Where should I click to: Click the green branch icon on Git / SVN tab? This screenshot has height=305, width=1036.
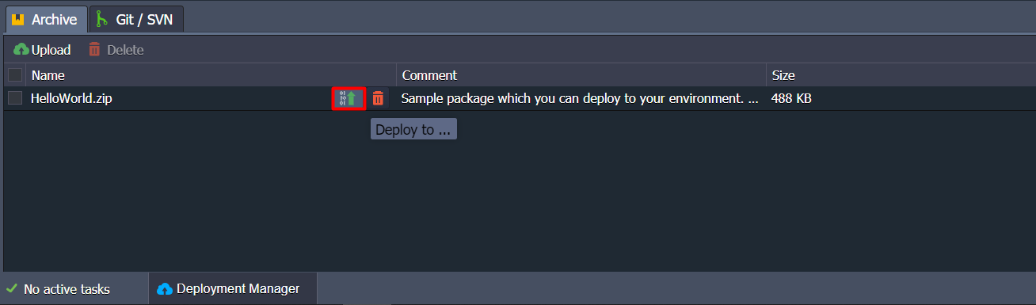pyautogui.click(x=101, y=19)
